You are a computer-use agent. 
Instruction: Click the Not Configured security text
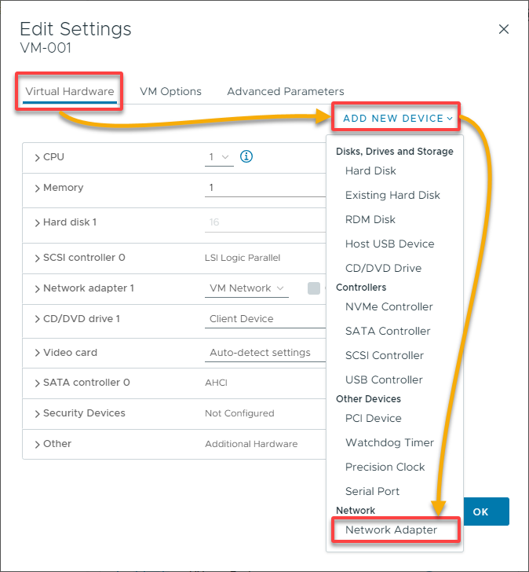(x=239, y=413)
